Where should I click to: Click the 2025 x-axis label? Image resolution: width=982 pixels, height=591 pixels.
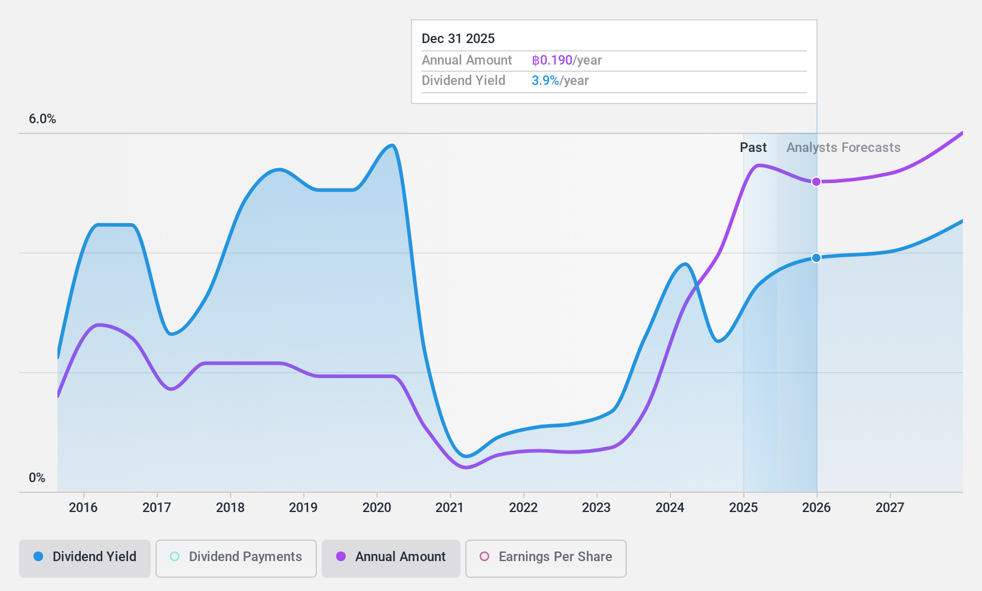click(x=743, y=508)
